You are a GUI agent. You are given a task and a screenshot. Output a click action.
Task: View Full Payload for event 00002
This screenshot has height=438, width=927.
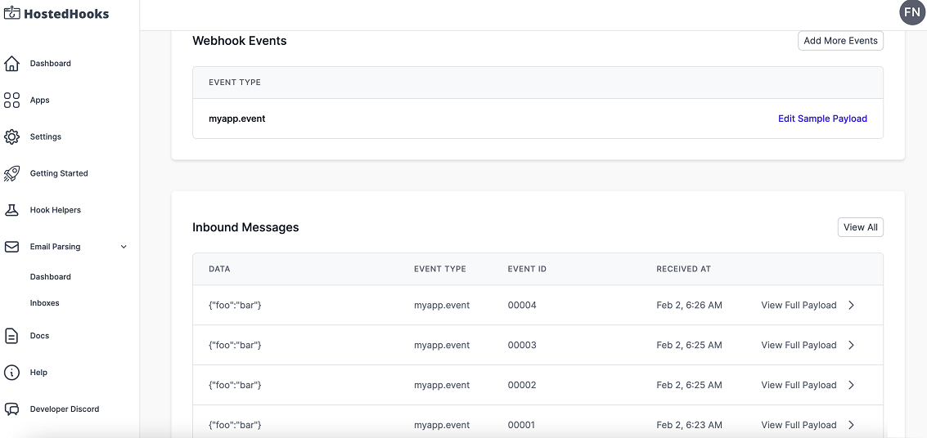point(799,385)
